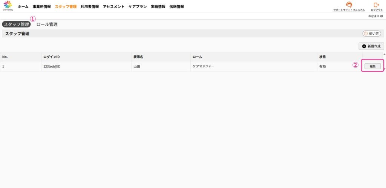Click 新規作成 to add new staff

pos(371,46)
